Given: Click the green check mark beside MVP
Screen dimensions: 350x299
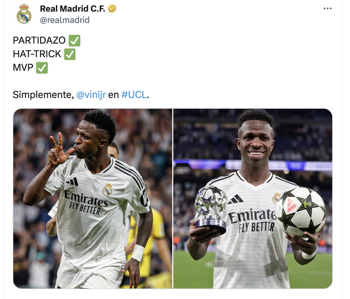Looking at the screenshot, I should click(42, 68).
